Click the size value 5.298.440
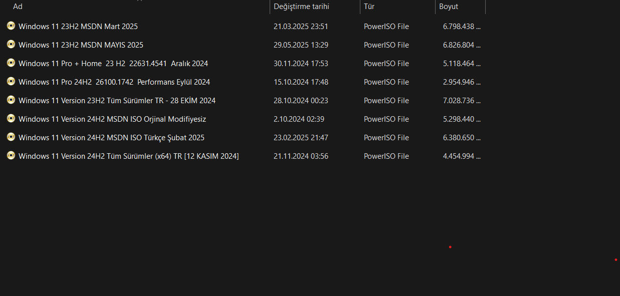Image resolution: width=620 pixels, height=296 pixels. pyautogui.click(x=462, y=119)
